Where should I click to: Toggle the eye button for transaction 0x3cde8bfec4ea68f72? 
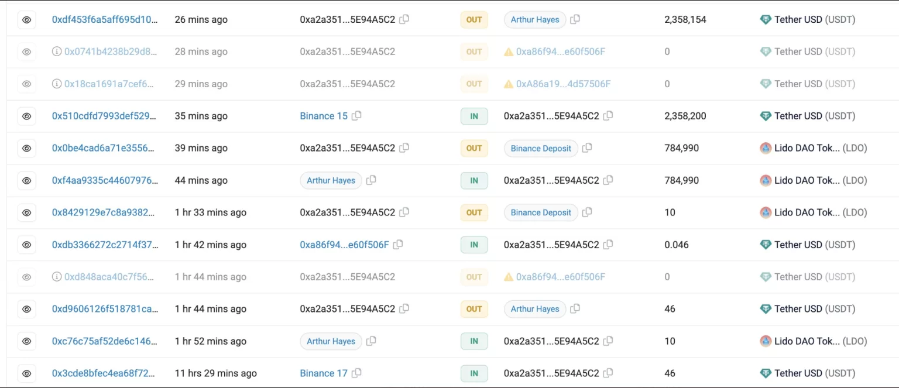(x=26, y=373)
